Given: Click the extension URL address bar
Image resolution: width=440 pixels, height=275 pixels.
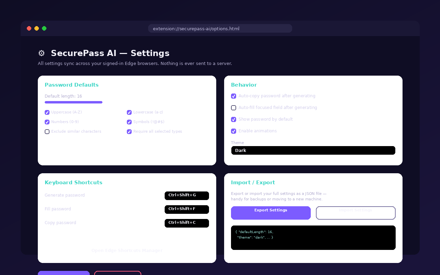Looking at the screenshot, I should click(220, 29).
